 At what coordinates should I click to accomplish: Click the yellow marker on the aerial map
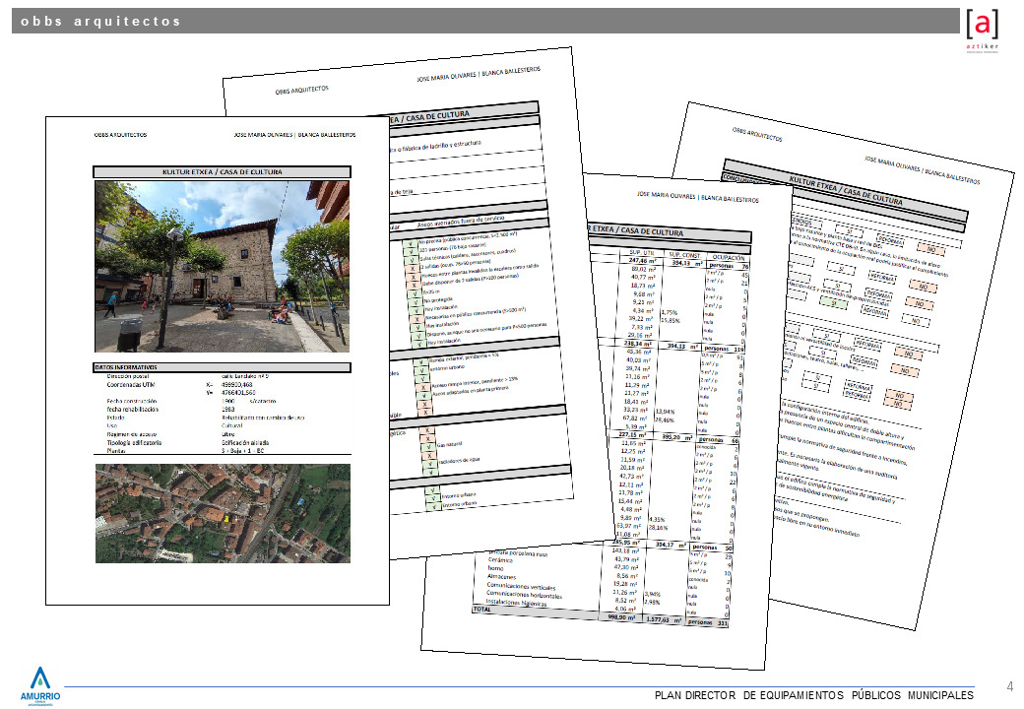pyautogui.click(x=226, y=519)
